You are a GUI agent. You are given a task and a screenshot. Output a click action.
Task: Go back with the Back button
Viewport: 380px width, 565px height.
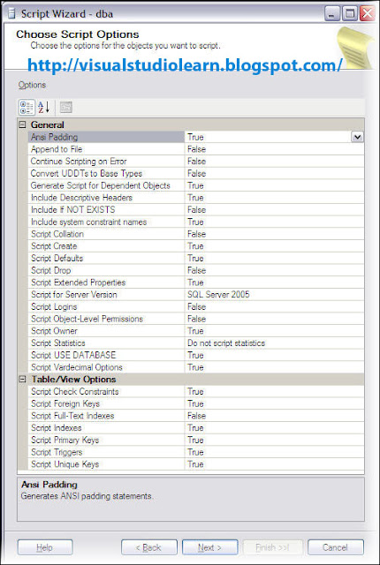148,547
